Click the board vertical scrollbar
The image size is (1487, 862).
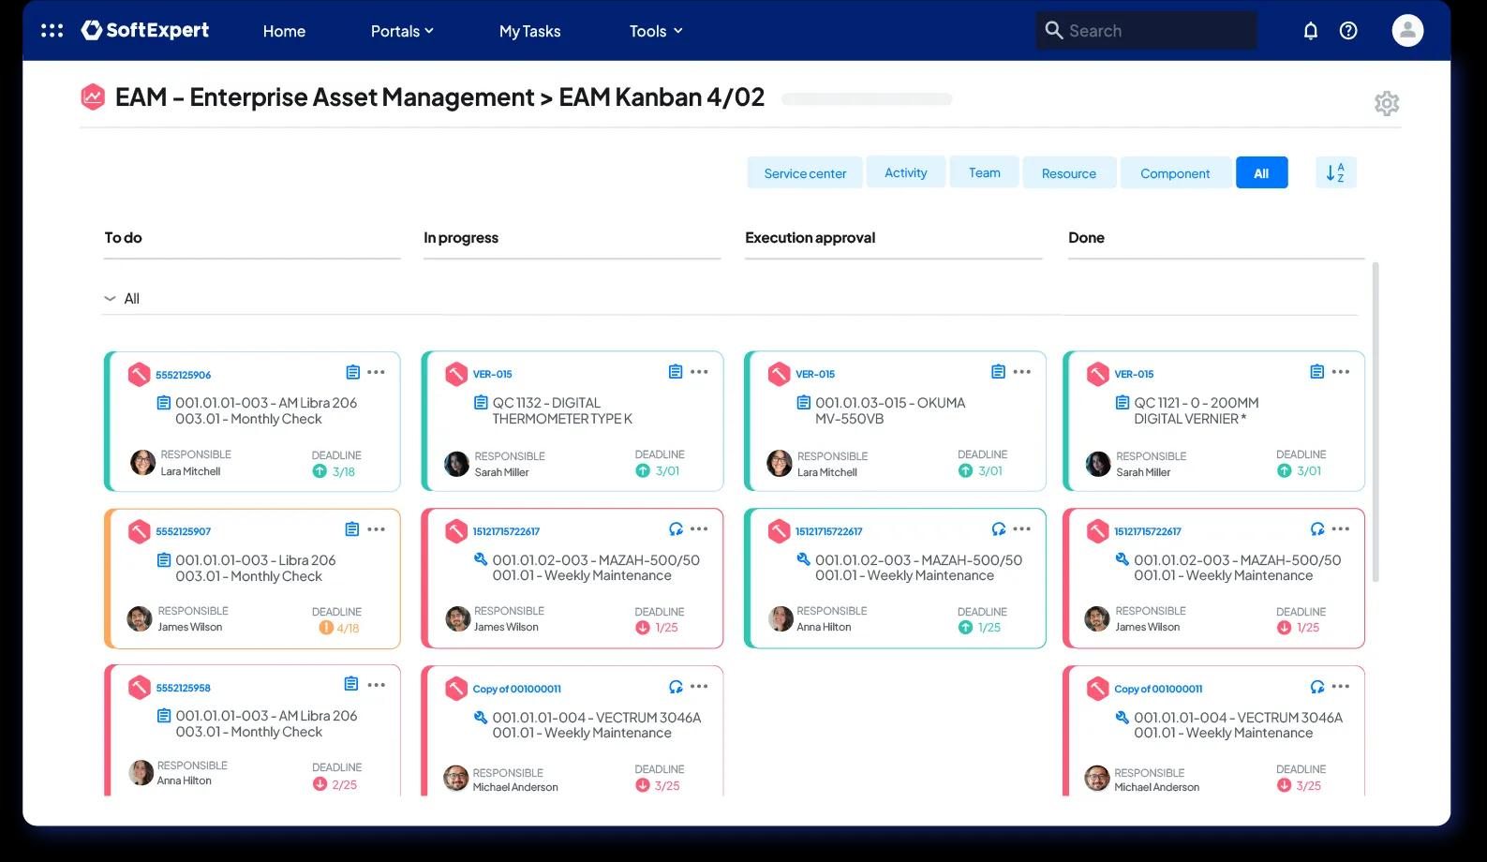pyautogui.click(x=1375, y=422)
